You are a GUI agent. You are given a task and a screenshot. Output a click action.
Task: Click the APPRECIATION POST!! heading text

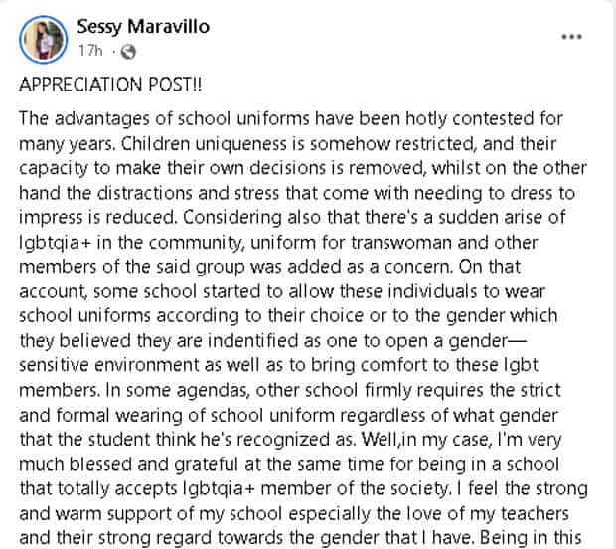click(110, 85)
